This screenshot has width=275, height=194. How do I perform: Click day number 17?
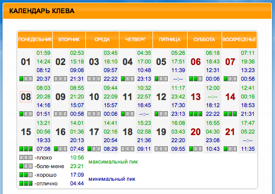coord(94,132)
